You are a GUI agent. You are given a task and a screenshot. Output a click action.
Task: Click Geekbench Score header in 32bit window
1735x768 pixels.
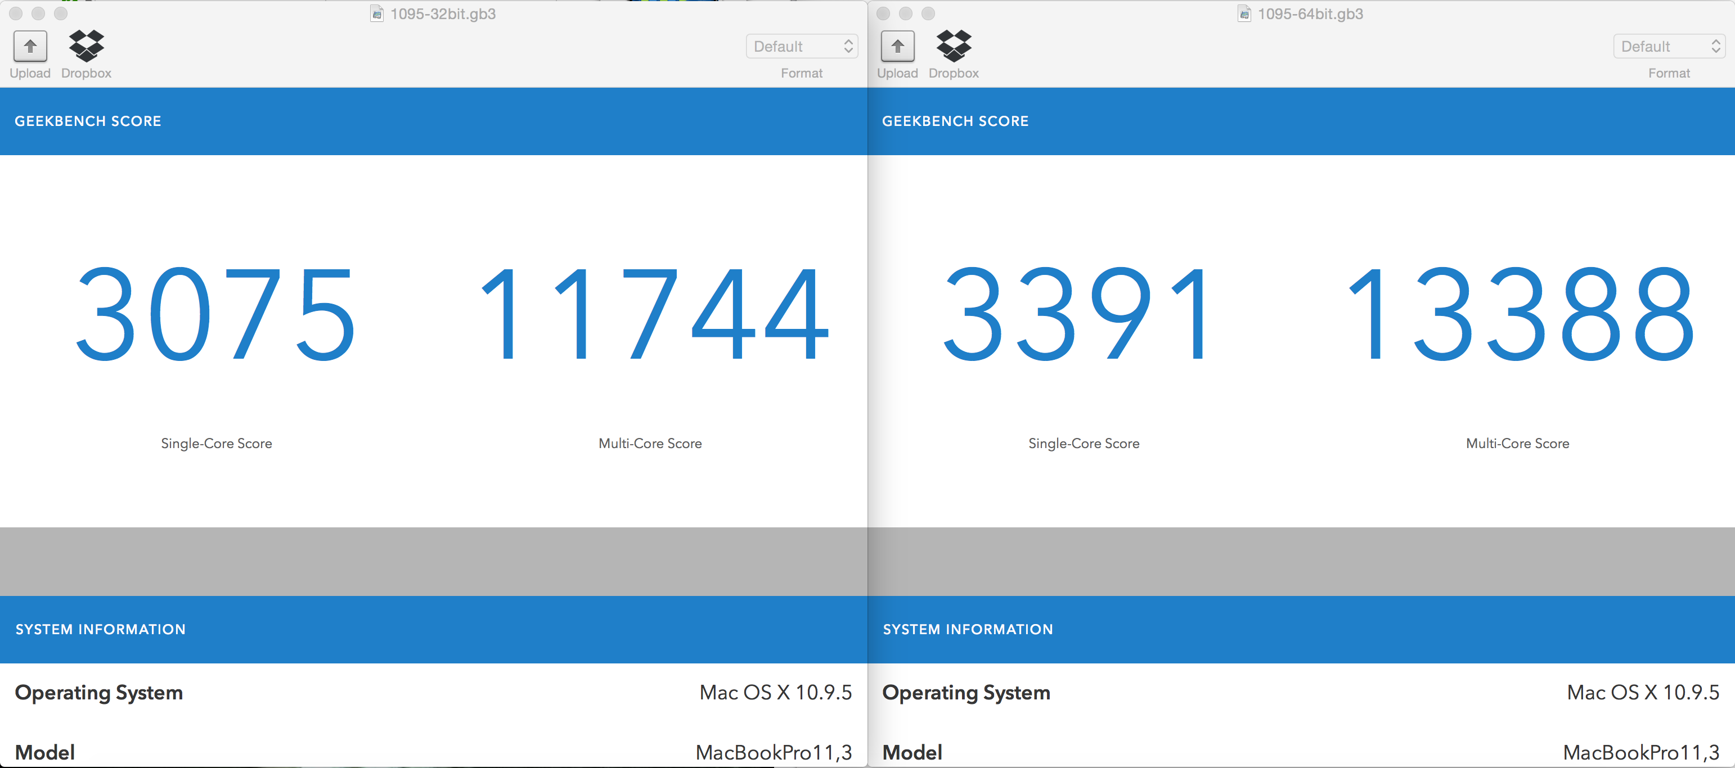(x=88, y=121)
